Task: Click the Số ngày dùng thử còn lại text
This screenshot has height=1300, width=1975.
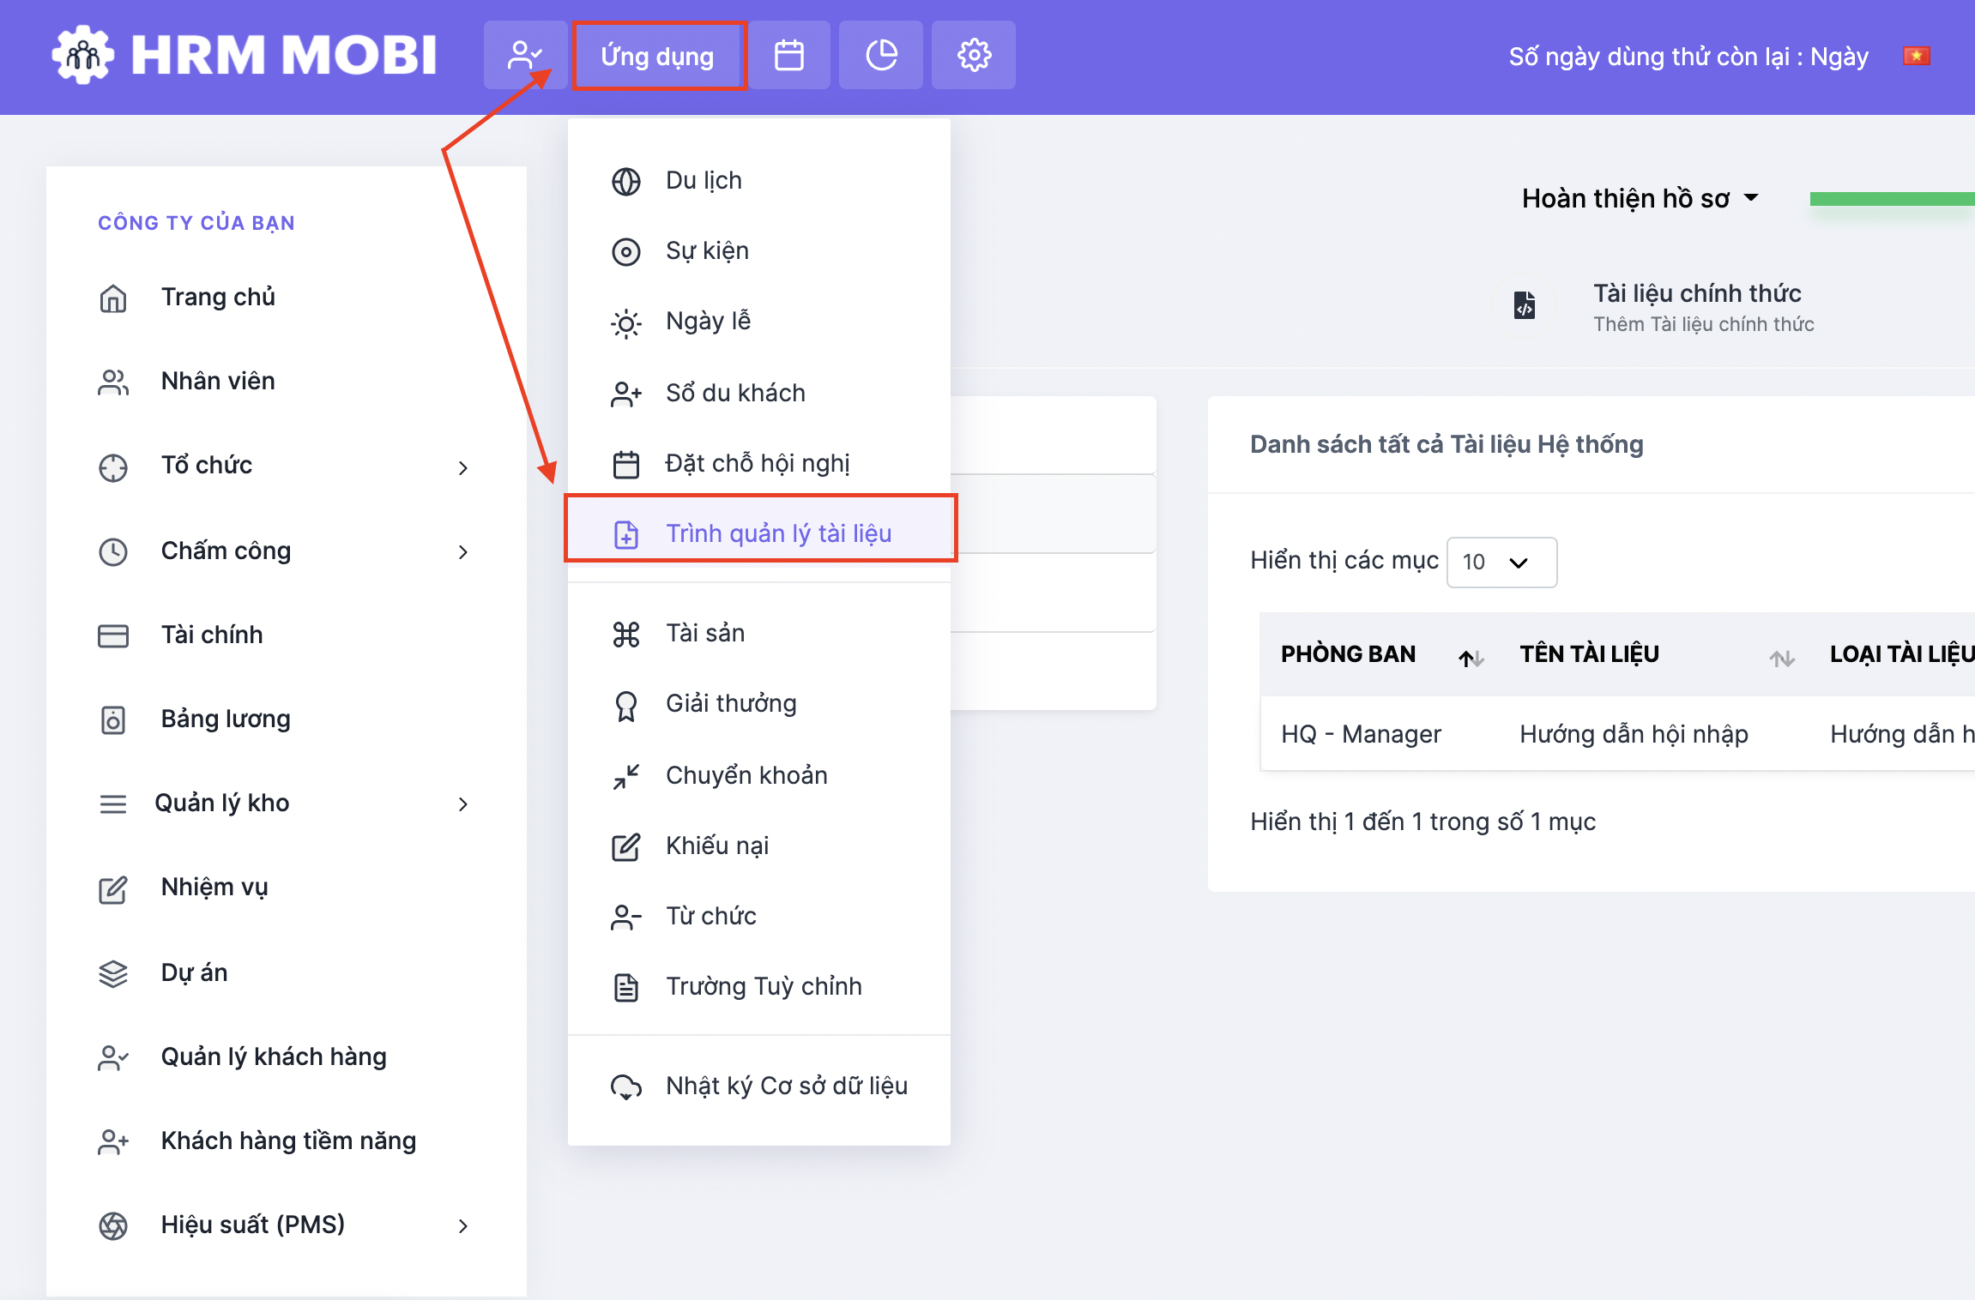Action: [x=1688, y=57]
